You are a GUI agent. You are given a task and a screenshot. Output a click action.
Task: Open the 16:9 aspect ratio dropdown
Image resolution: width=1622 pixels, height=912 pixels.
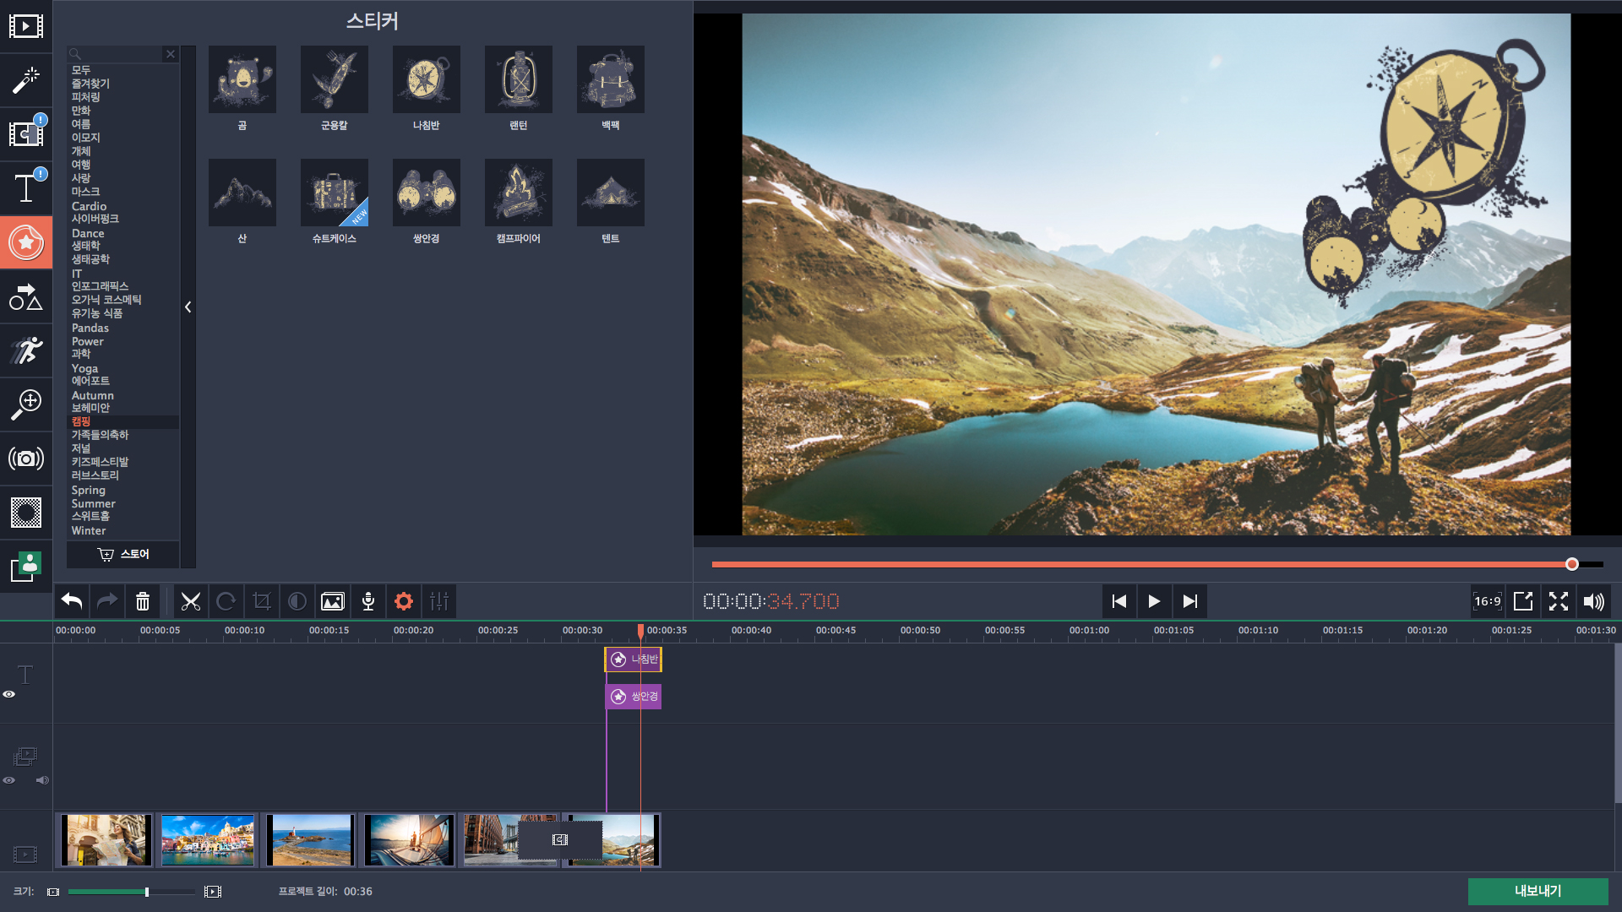1487,601
